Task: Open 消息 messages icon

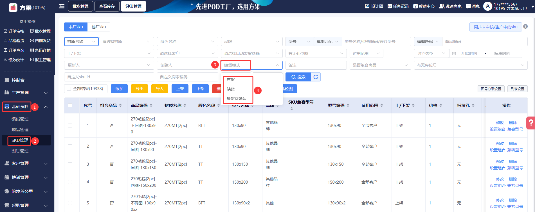Action: tap(468, 6)
